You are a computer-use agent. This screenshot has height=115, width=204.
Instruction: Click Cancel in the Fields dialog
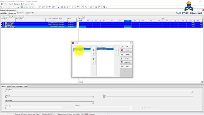[x=126, y=50]
